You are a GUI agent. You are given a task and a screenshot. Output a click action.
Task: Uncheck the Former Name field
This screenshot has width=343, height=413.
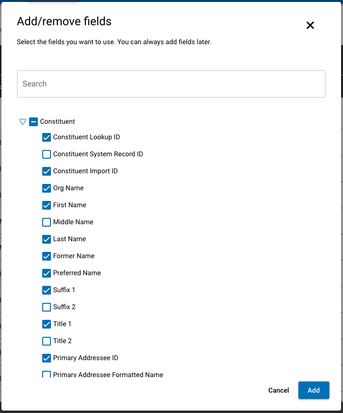tap(47, 256)
